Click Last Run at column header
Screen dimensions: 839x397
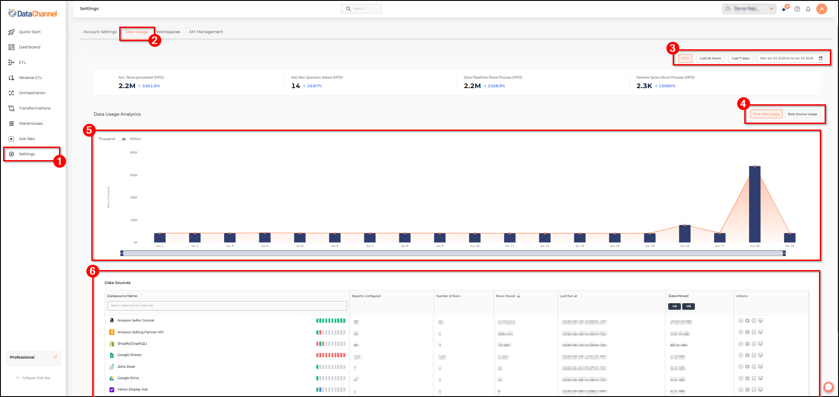coord(569,296)
